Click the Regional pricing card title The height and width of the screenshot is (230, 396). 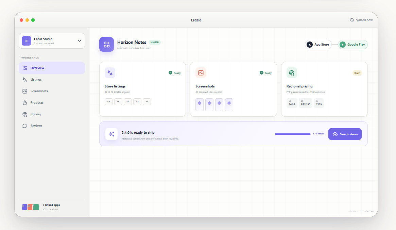click(x=299, y=86)
